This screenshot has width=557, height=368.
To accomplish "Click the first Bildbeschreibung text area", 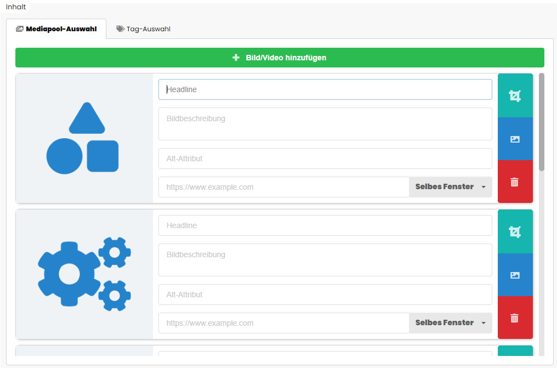I will tap(325, 124).
